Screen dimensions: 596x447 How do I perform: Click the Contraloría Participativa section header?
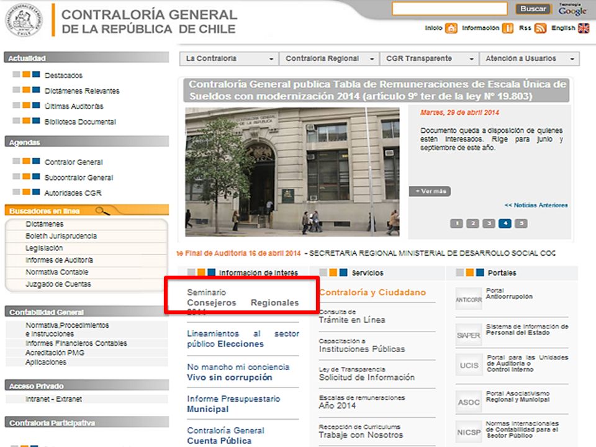87,423
